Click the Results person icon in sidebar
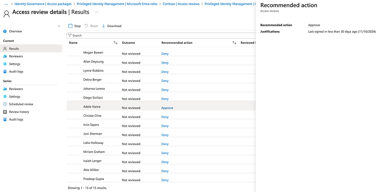The width and height of the screenshot is (381, 192). click(x=5, y=48)
